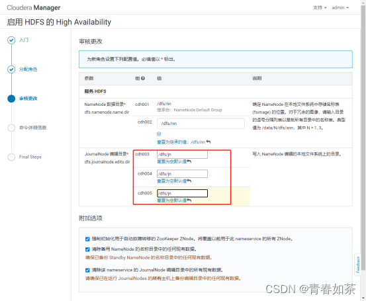Toggle clear standby NameNode directory checkbox
This screenshot has height=301, width=366.
pos(87,249)
